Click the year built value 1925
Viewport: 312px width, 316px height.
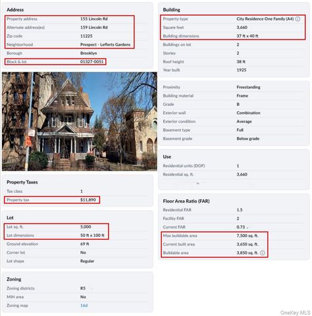click(x=242, y=70)
